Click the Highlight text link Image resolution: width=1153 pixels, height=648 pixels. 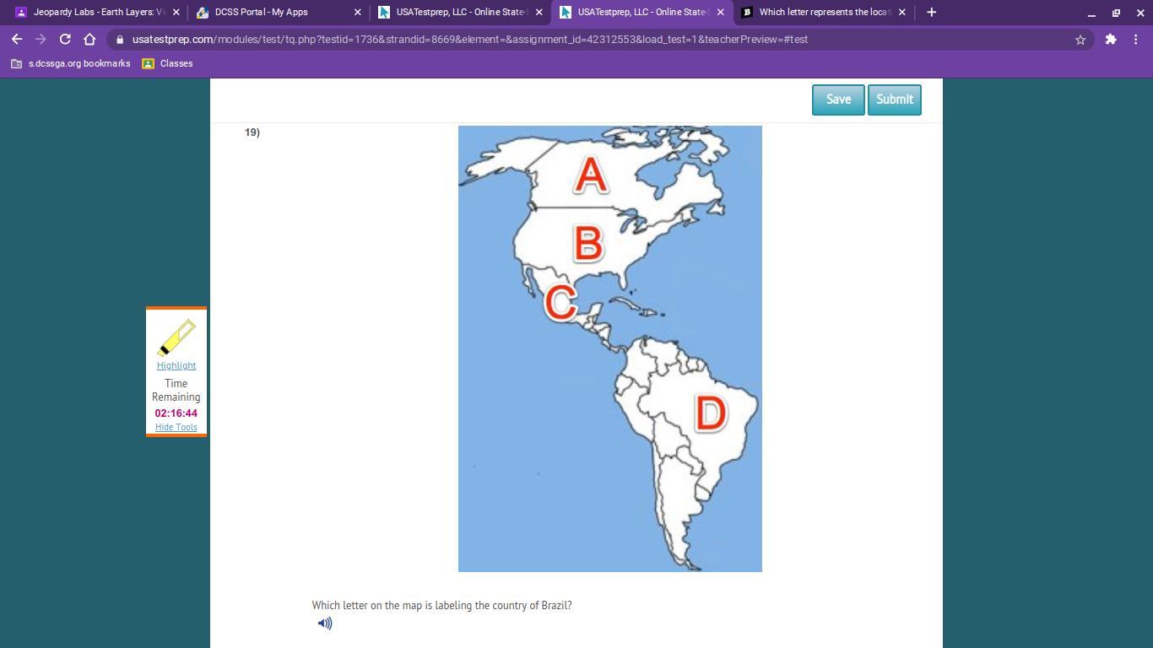point(176,365)
